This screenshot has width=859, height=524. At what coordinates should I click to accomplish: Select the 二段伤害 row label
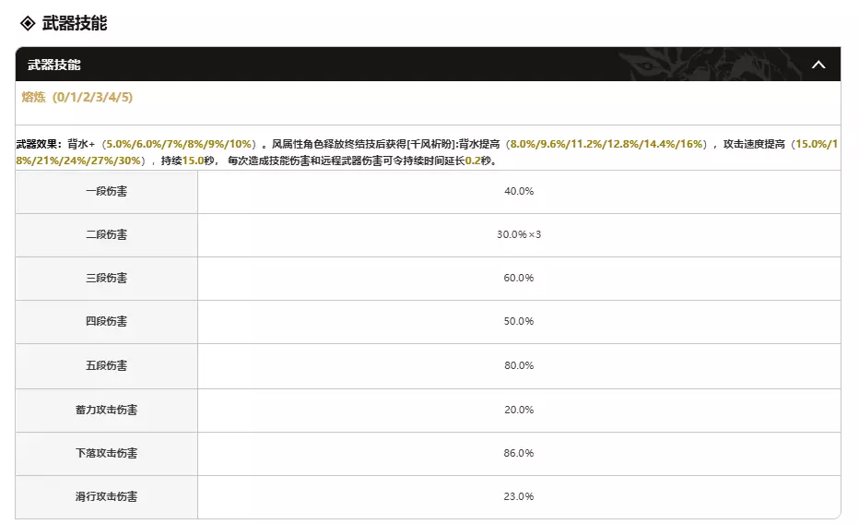pos(106,234)
